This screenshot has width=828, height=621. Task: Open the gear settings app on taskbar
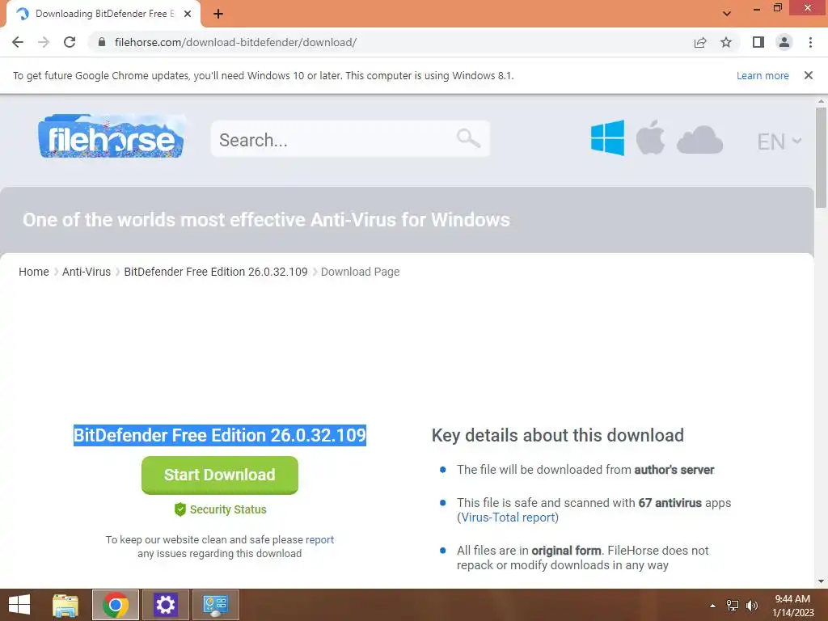[165, 605]
